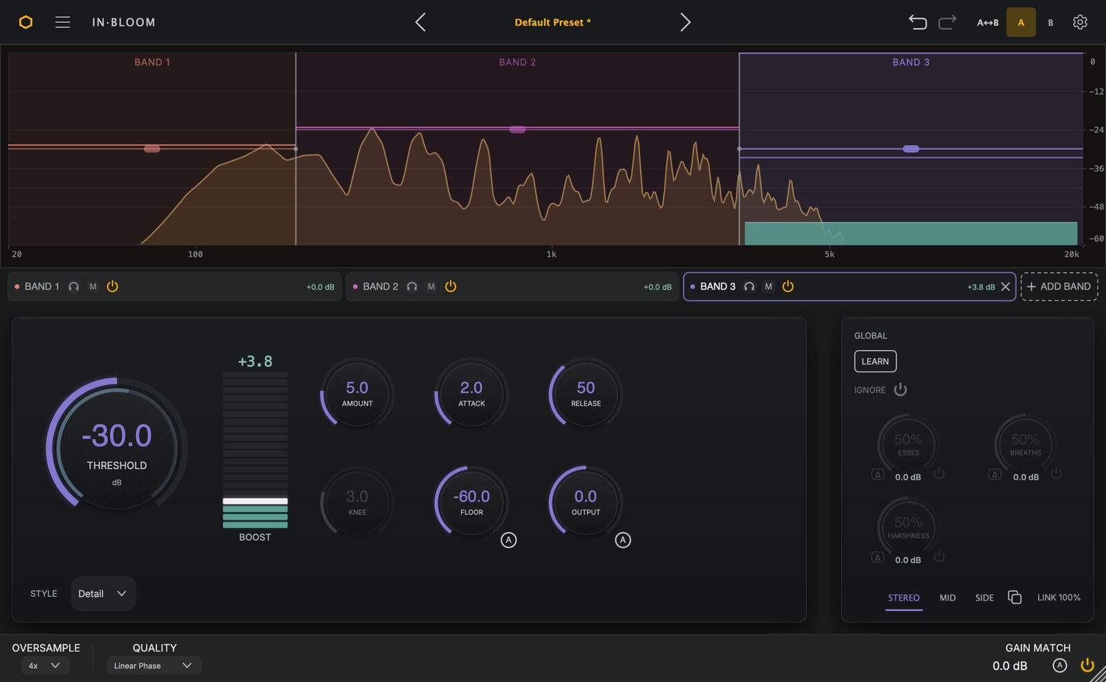Viewport: 1106px width, 682px height.
Task: Remove Band 3 with X icon
Action: click(1006, 286)
